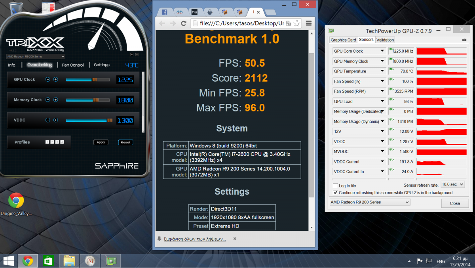The height and width of the screenshot is (268, 475).
Task: Load TRIXX profile slot 3
Action: [x=57, y=142]
